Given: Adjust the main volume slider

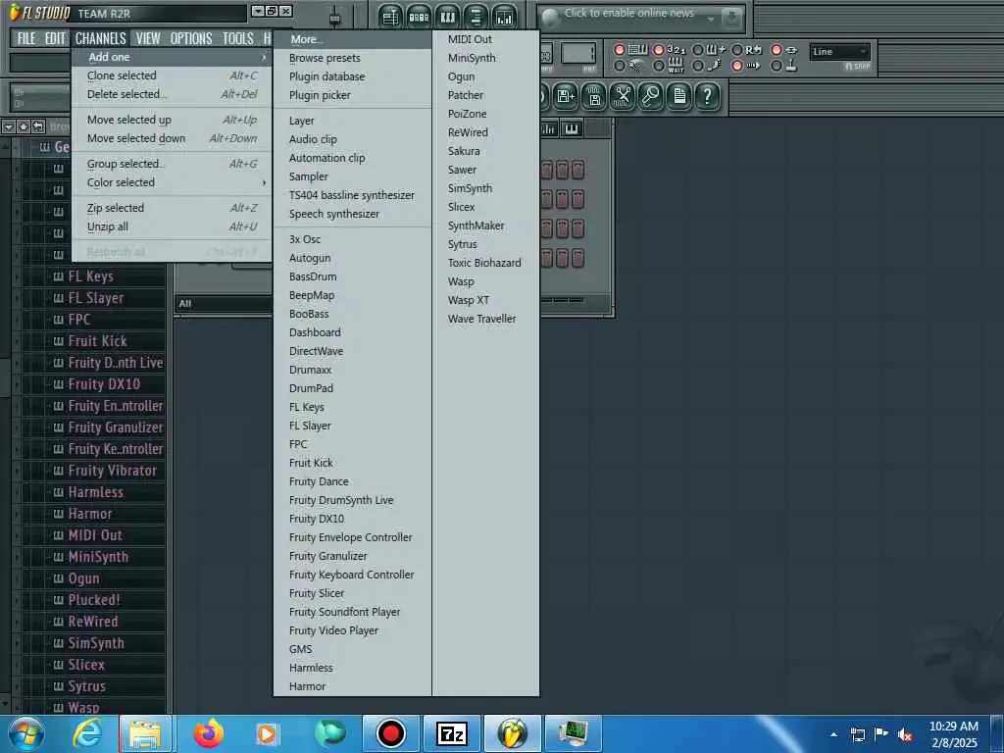Looking at the screenshot, I should pos(335,18).
